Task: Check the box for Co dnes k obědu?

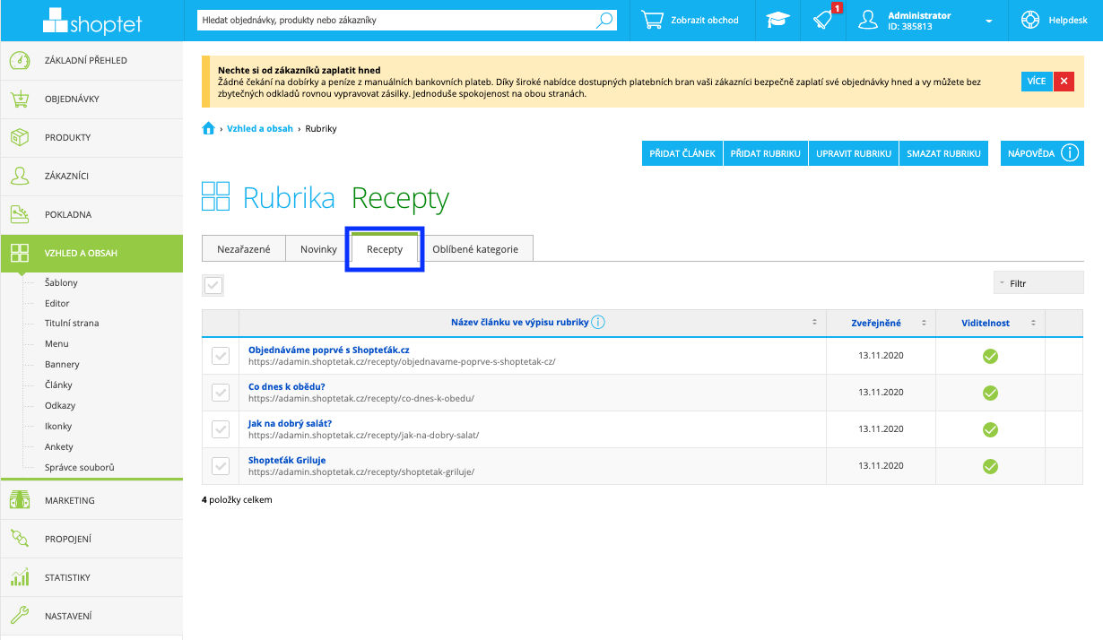Action: pos(221,393)
